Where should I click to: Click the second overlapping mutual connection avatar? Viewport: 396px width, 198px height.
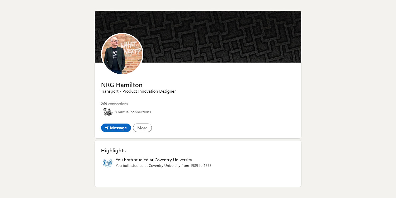pos(110,112)
